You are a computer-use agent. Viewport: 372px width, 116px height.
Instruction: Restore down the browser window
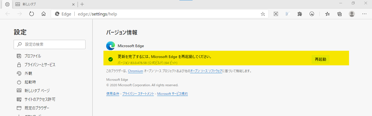(x=353, y=3)
